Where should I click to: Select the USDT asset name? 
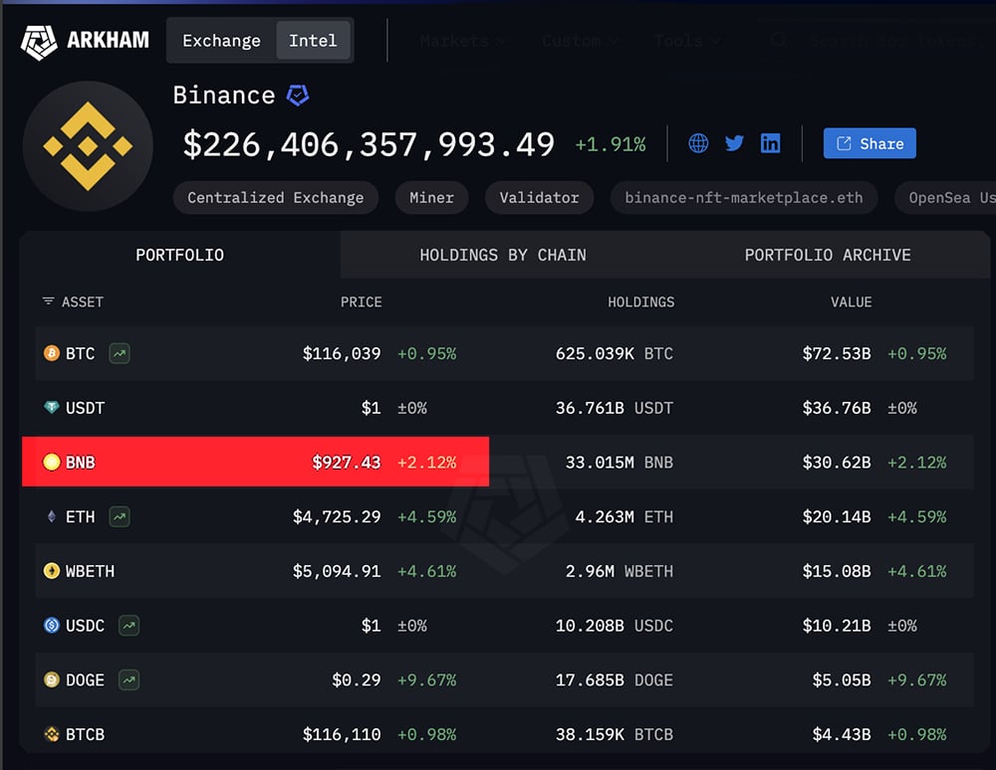coord(85,408)
